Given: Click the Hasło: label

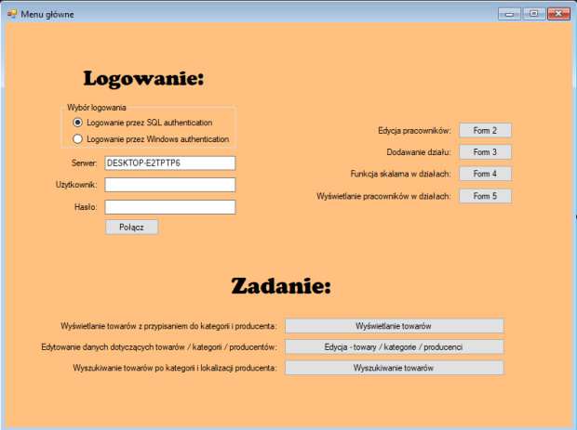Looking at the screenshot, I should point(86,207).
